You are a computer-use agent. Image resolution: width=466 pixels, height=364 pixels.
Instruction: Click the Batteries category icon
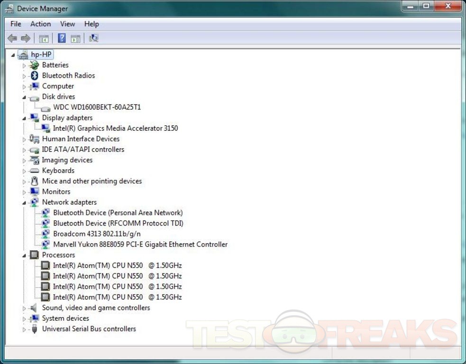34,65
